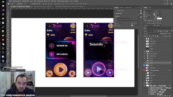Collapse Символ section in Properties panel
Image resolution: width=173 pixels, height=97 pixels.
pos(115,16)
